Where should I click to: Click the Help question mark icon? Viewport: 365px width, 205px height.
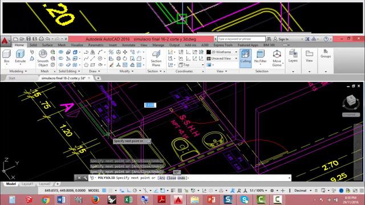point(326,39)
